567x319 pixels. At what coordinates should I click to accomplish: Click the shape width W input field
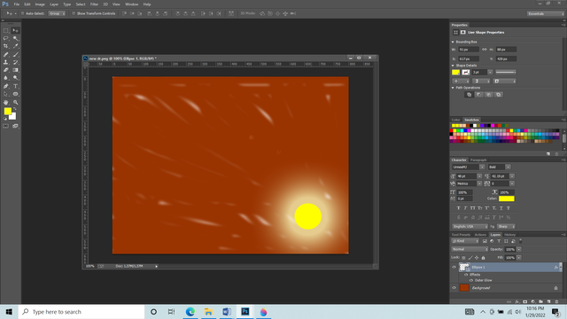click(469, 50)
